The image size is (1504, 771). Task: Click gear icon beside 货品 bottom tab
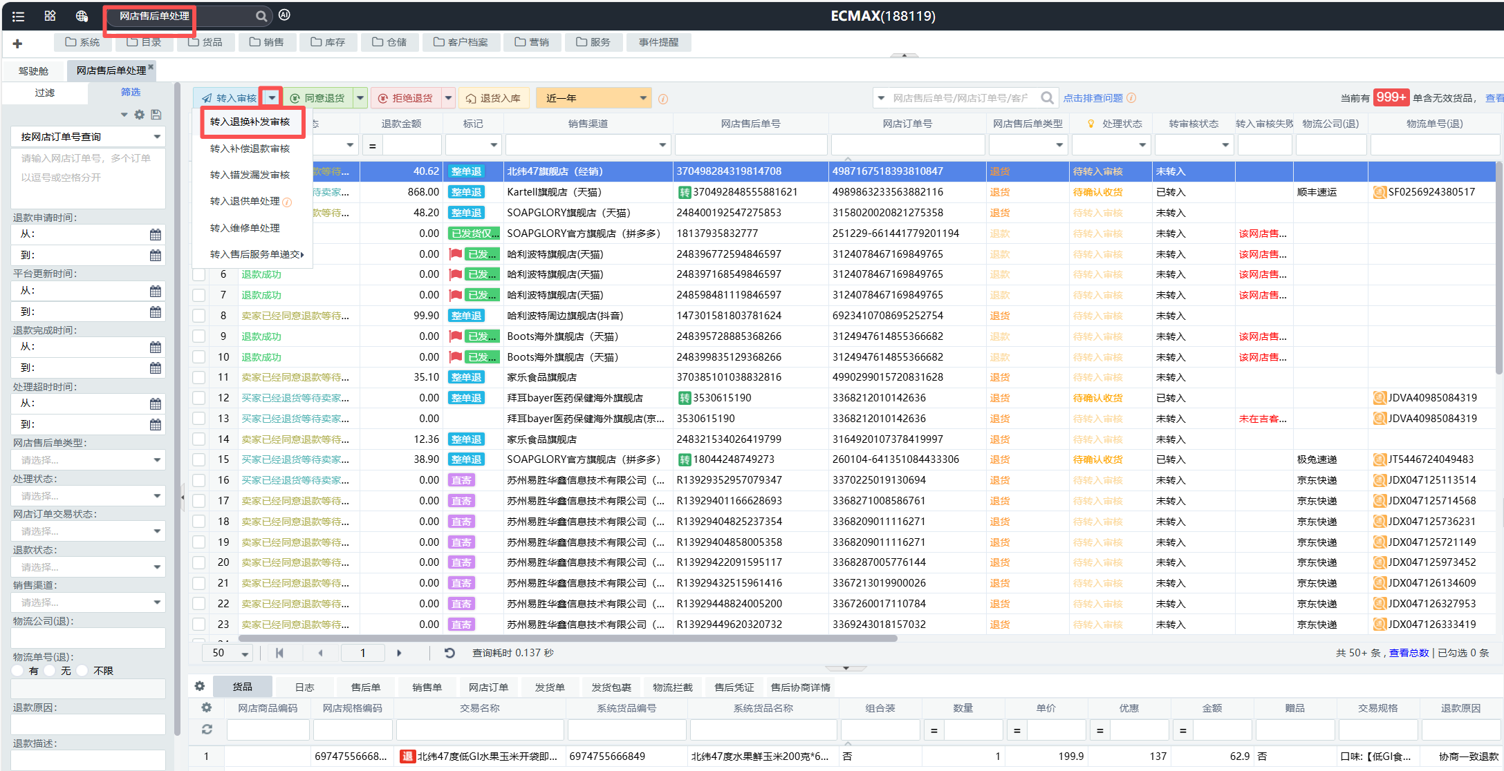(x=200, y=686)
